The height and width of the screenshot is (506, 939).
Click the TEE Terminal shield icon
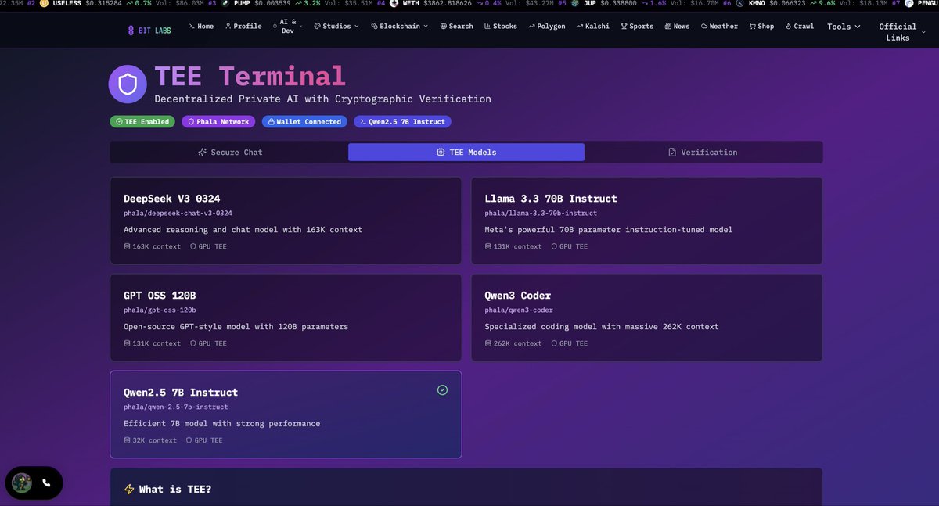tap(127, 84)
